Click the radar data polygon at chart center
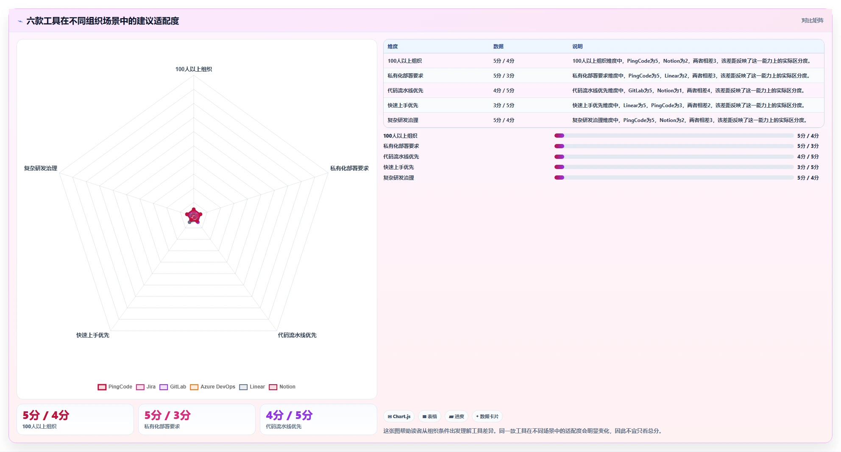 pos(194,216)
